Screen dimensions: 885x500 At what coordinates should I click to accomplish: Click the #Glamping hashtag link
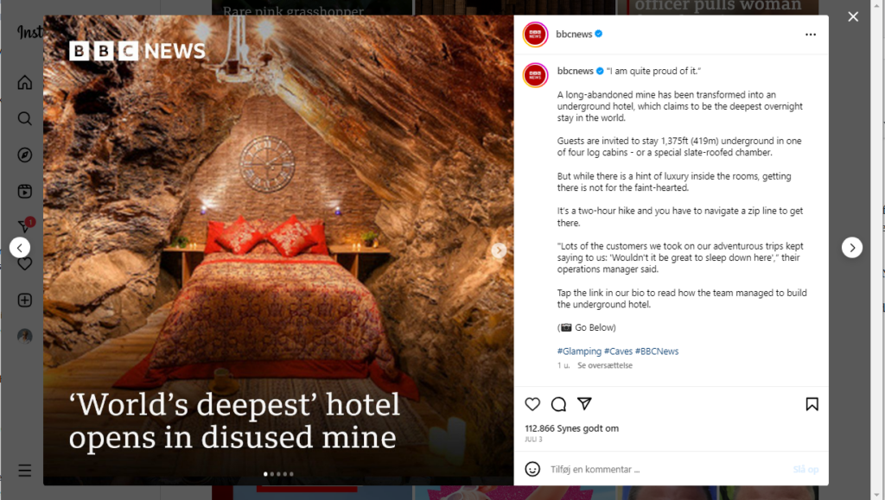pos(579,351)
